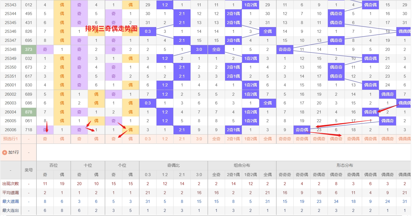The width and height of the screenshot is (412, 216).
Task: Select 奇奇偶 in the 预选行1 row
Action: (x=302, y=139)
